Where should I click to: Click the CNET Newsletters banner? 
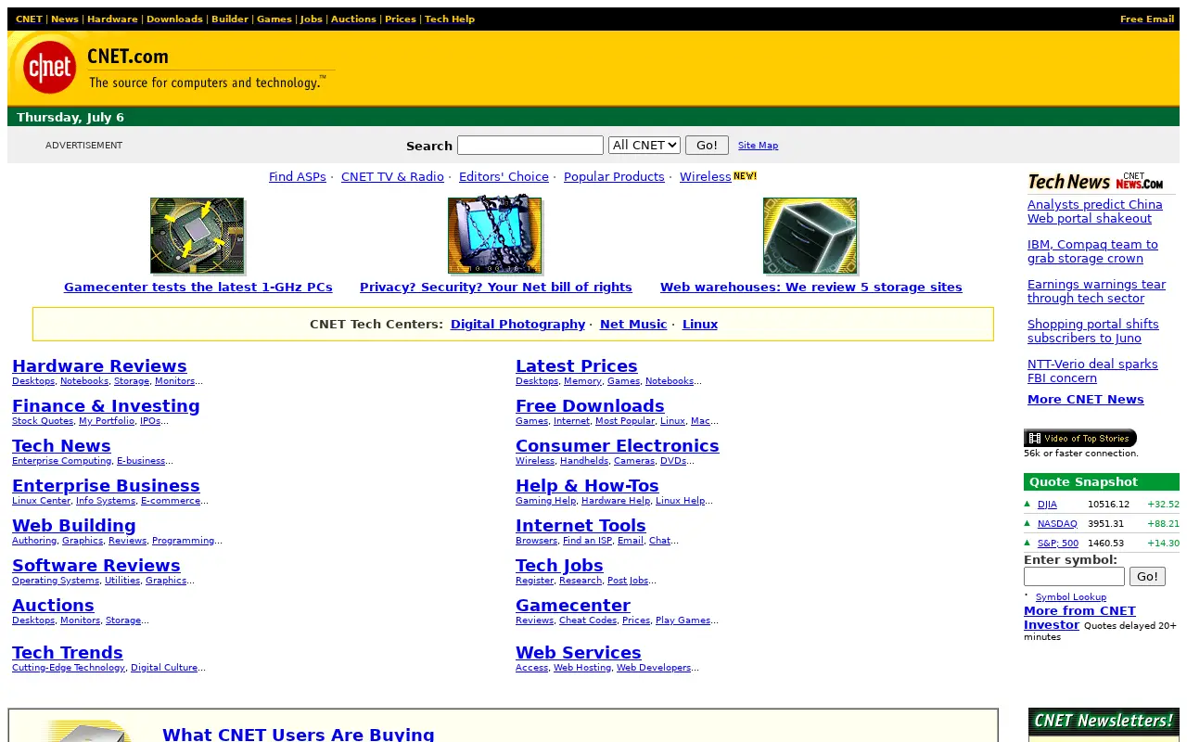tap(1104, 721)
